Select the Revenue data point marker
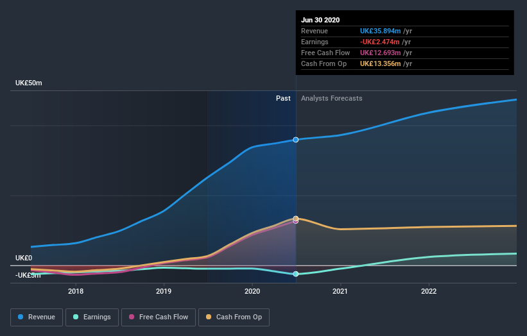 click(296, 140)
